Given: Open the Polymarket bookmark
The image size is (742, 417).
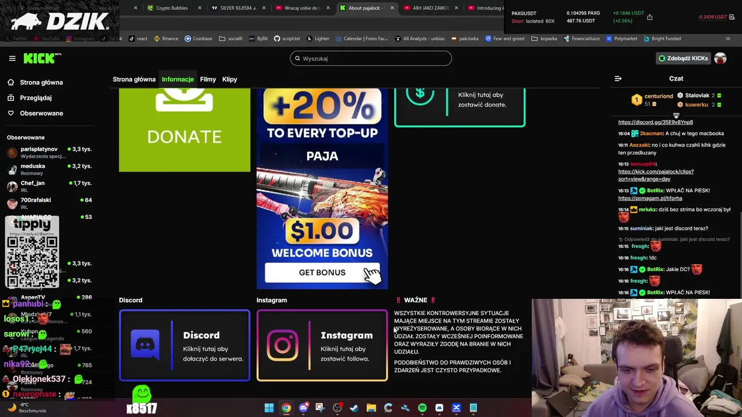Looking at the screenshot, I should click(621, 39).
